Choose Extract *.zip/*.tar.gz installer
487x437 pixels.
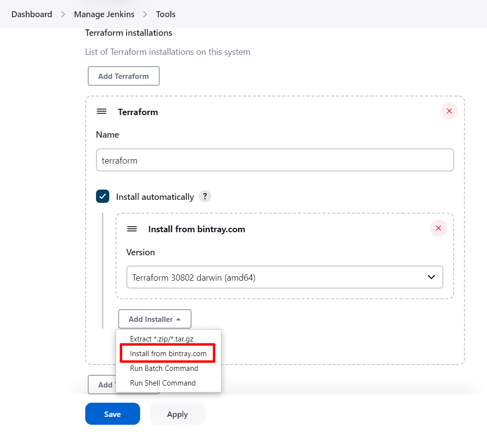click(162, 339)
